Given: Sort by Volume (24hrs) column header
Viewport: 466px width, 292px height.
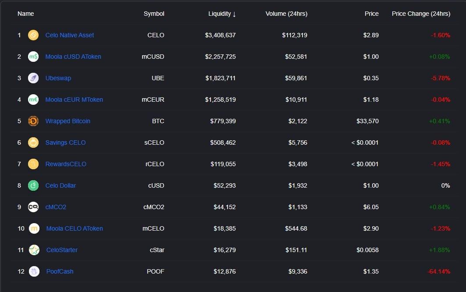Looking at the screenshot, I should (x=287, y=14).
